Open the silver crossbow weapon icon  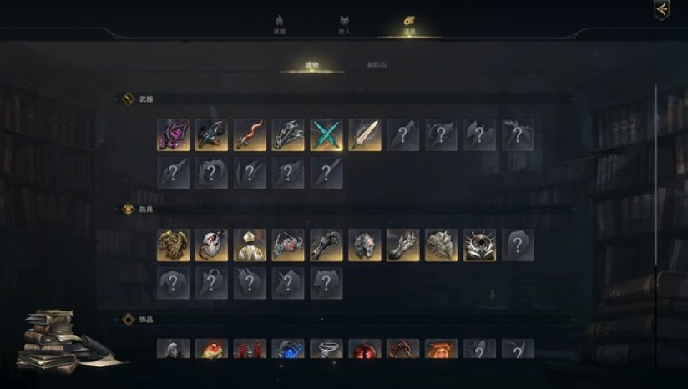click(288, 135)
